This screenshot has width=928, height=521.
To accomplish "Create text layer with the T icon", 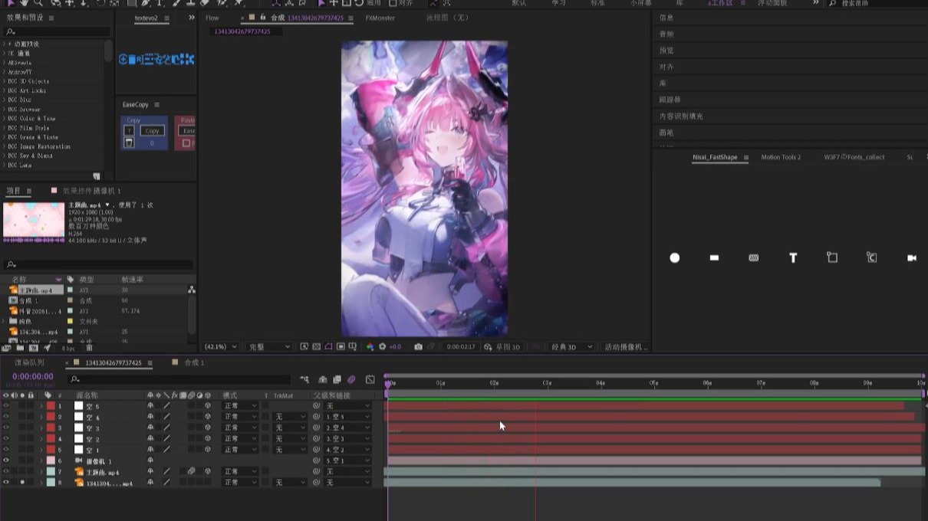I will pyautogui.click(x=793, y=258).
